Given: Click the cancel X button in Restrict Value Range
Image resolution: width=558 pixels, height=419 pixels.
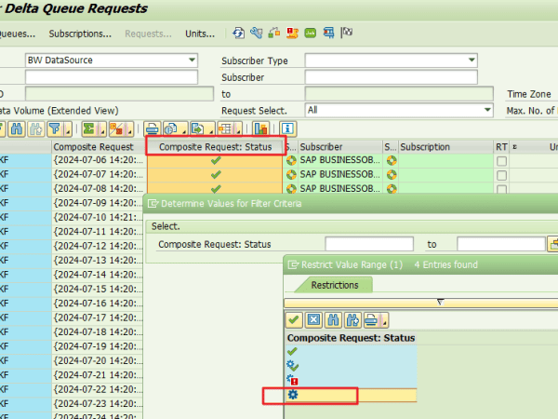Looking at the screenshot, I should pyautogui.click(x=313, y=320).
